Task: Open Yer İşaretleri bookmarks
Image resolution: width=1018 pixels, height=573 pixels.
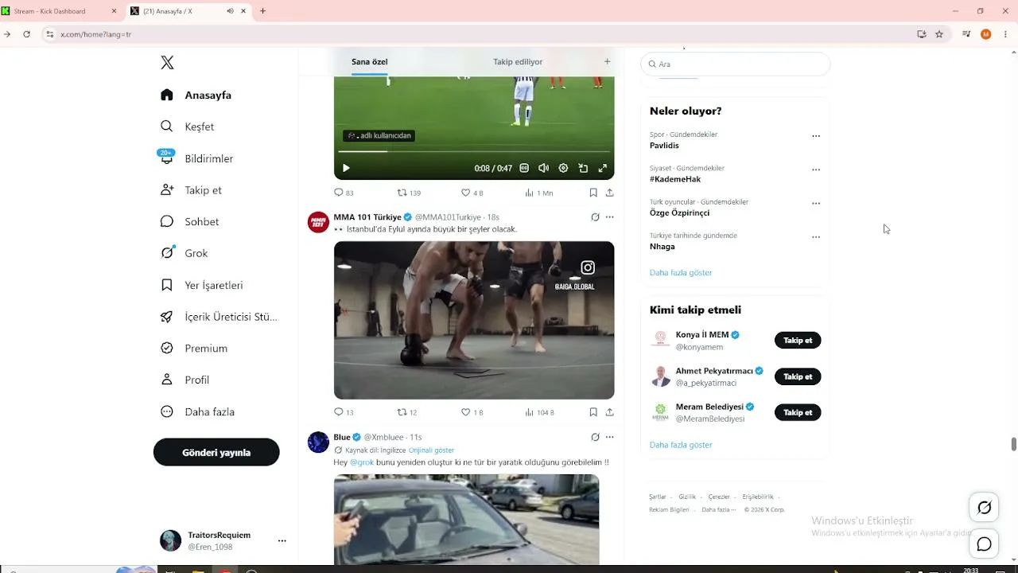Action: [x=201, y=285]
